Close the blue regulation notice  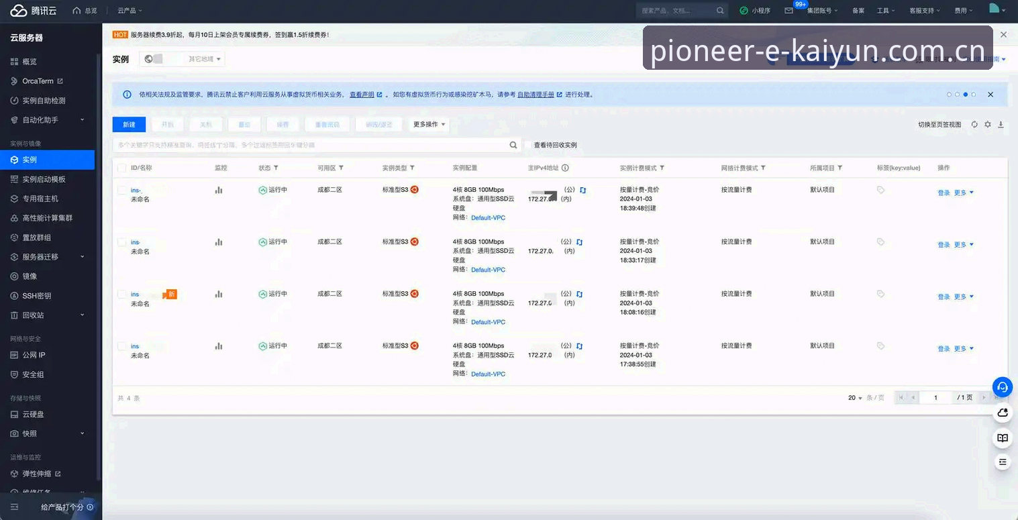point(990,95)
